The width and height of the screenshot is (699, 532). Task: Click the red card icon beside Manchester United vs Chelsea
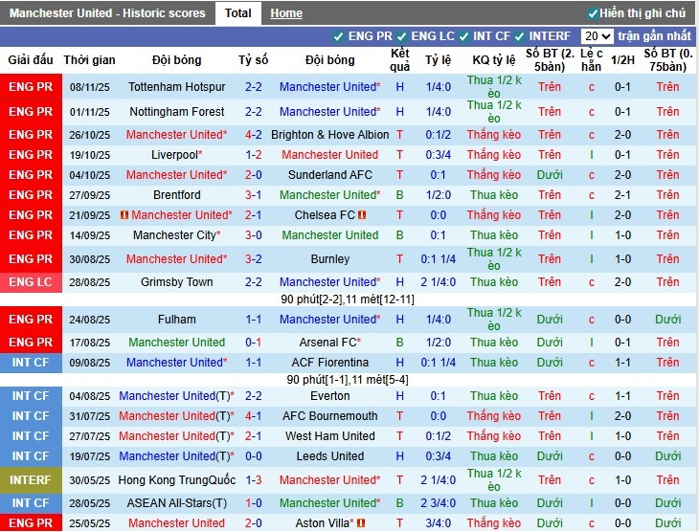point(124,215)
